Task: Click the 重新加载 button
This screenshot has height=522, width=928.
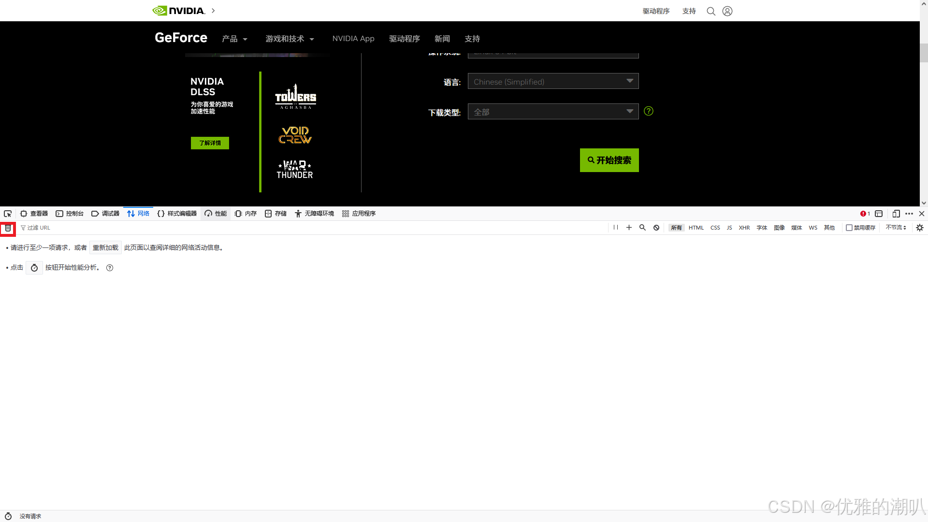Action: pyautogui.click(x=105, y=247)
